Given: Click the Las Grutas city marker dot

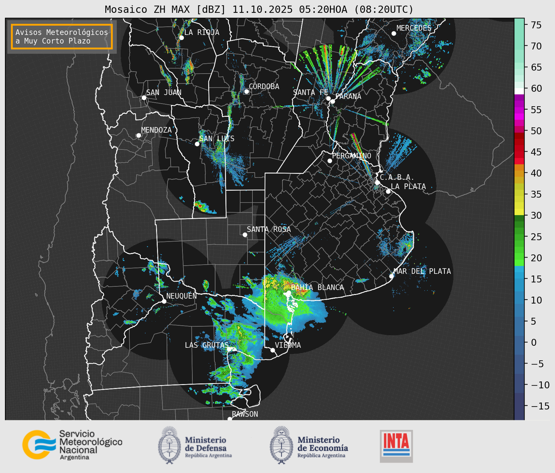Looking at the screenshot, I should 230,349.
